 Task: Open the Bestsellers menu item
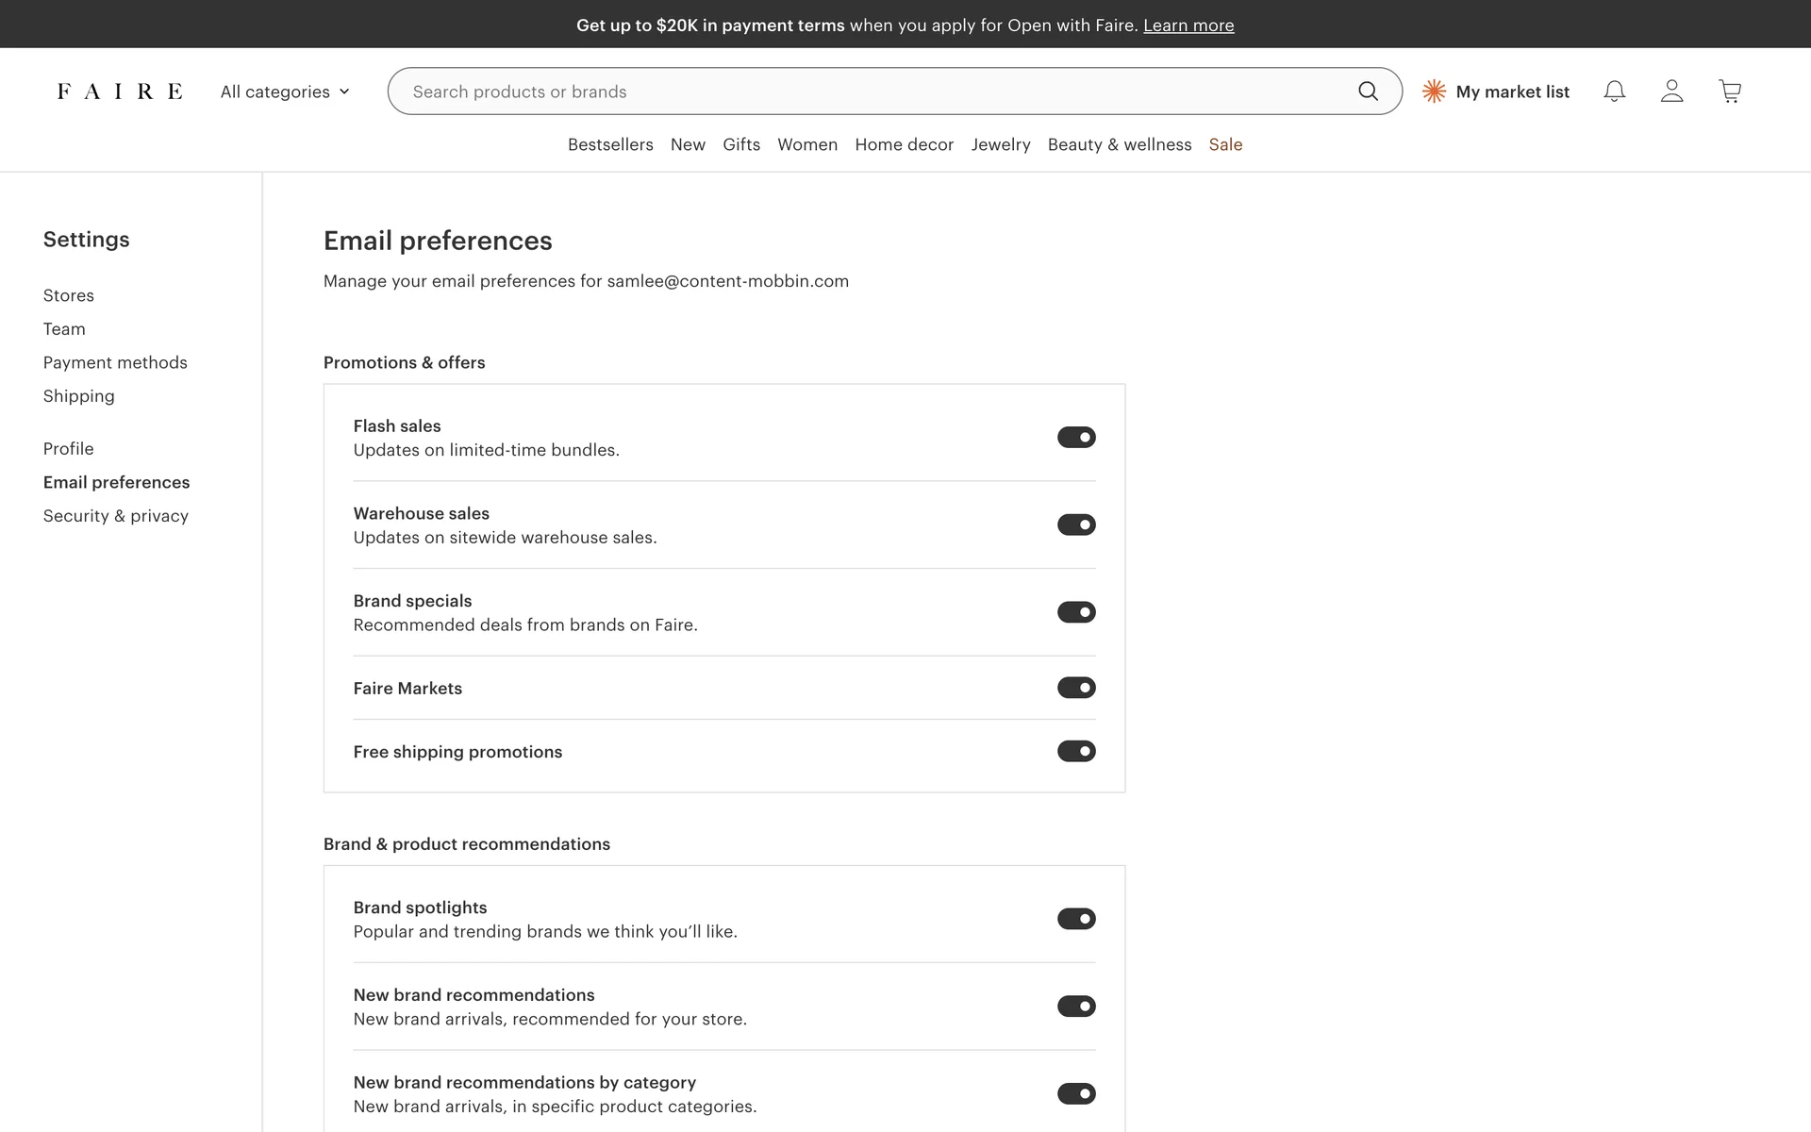pyautogui.click(x=610, y=144)
